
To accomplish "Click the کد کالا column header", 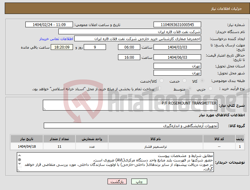I will coord(219,139).
